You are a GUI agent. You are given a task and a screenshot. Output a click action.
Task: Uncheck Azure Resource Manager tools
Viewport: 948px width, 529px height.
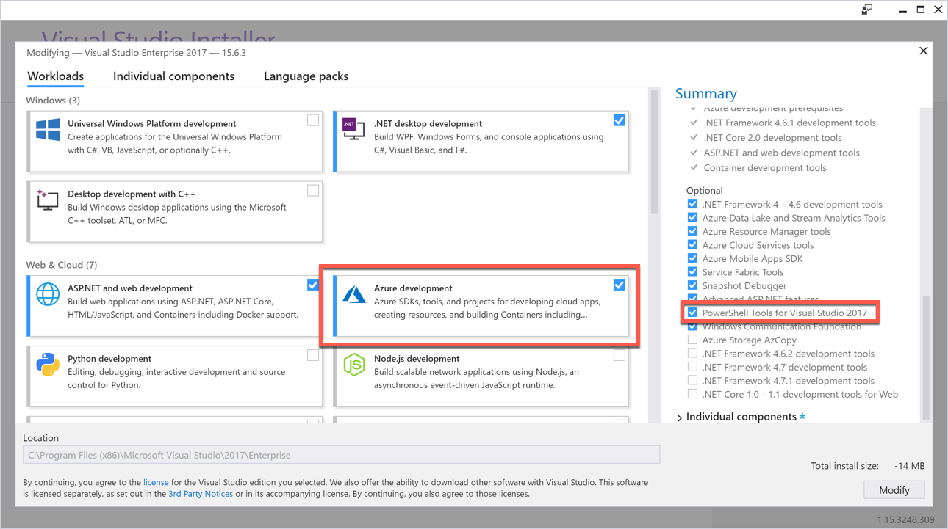click(x=692, y=231)
